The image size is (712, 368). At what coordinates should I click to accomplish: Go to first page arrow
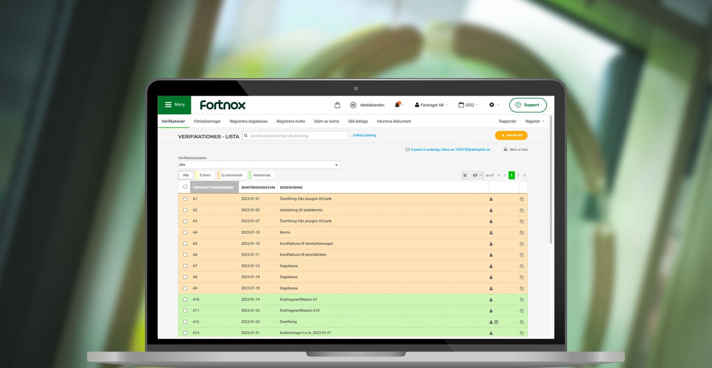click(499, 175)
